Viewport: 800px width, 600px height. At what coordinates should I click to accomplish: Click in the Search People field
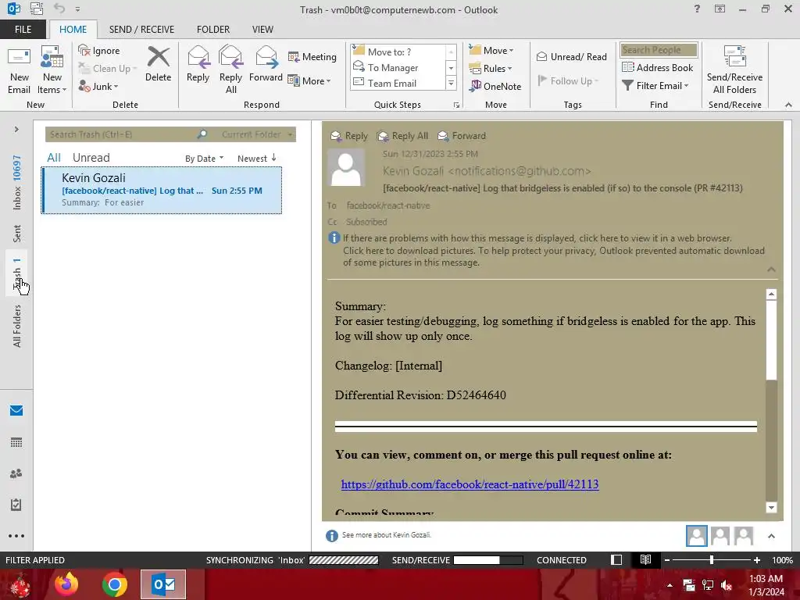[658, 50]
